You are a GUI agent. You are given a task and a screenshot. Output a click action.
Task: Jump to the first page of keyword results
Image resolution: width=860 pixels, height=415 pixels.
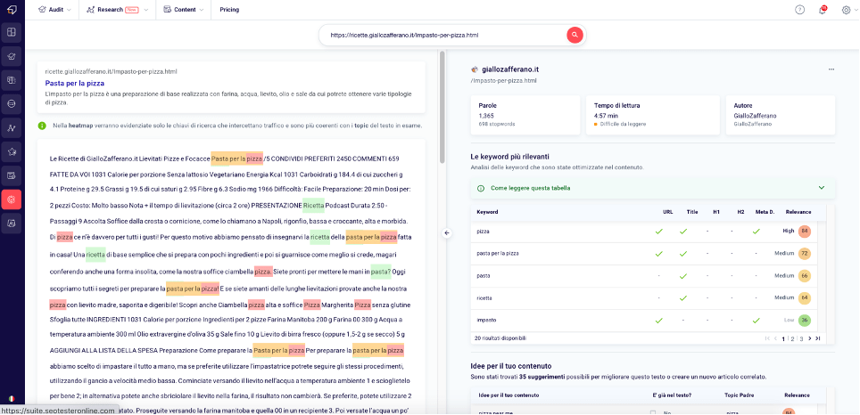pos(767,338)
